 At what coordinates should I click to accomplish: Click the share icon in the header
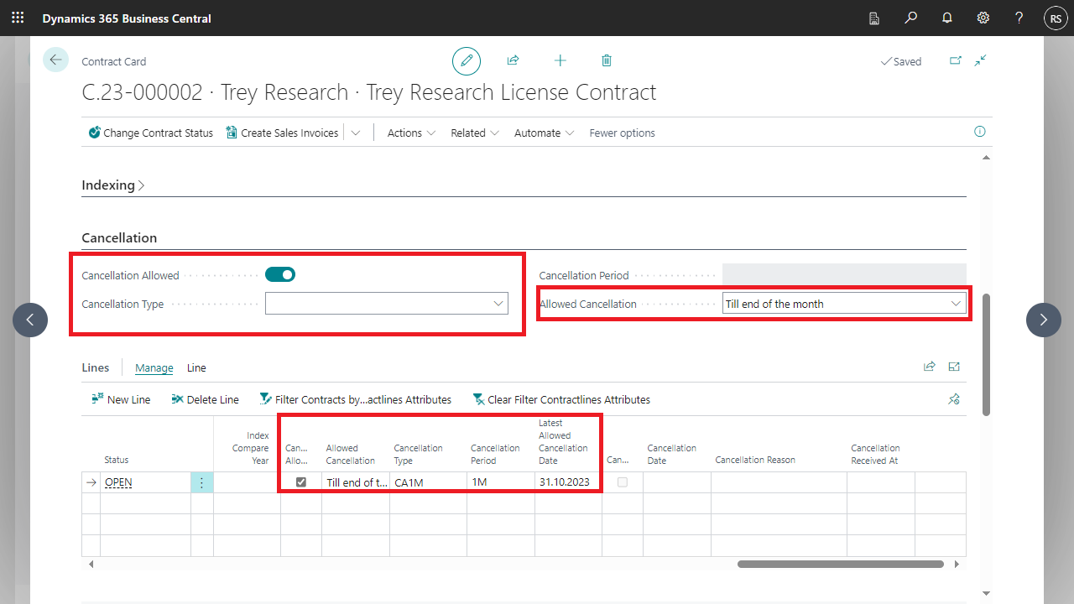513,60
